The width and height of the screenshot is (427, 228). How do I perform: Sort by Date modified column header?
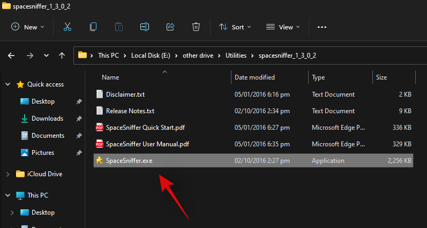[x=255, y=77]
